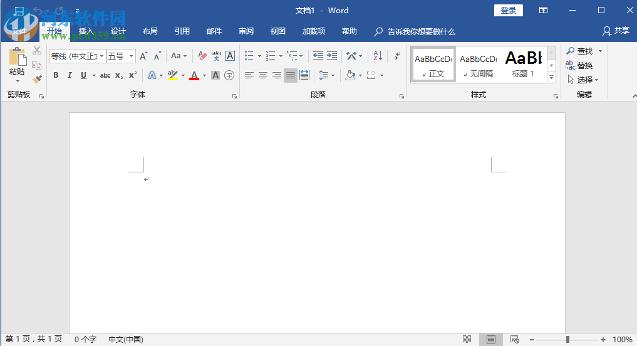
Task: Toggle subscript formatting
Action: tap(118, 75)
